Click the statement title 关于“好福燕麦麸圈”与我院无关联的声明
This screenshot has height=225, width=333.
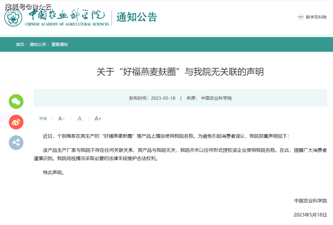point(180,72)
